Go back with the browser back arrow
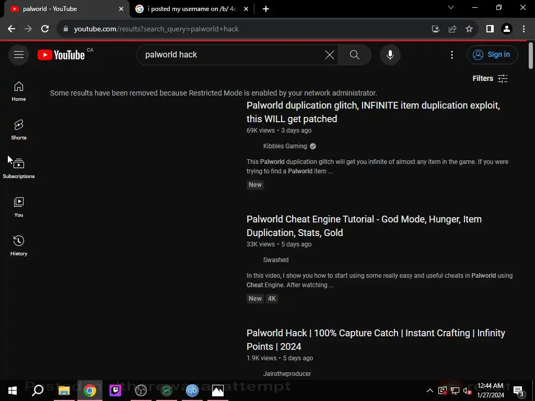 coord(11,29)
